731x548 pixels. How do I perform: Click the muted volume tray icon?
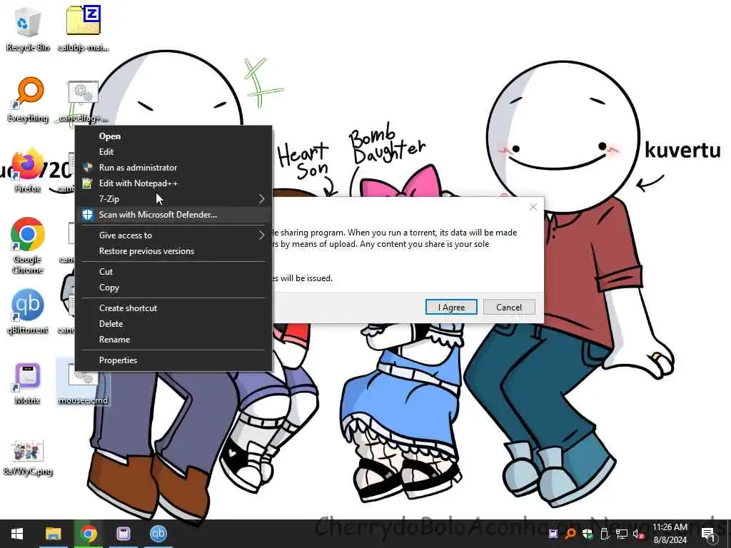(639, 534)
